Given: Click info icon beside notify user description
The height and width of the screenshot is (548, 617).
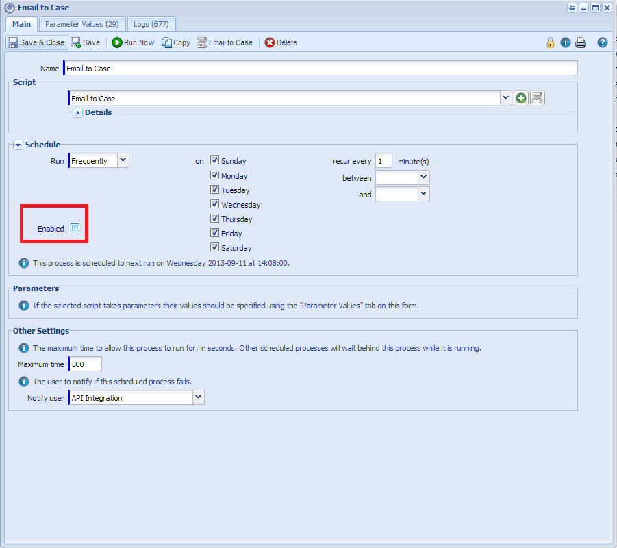Looking at the screenshot, I should [x=24, y=382].
